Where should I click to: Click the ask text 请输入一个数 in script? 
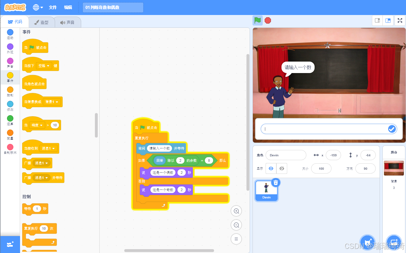pyautogui.click(x=159, y=148)
